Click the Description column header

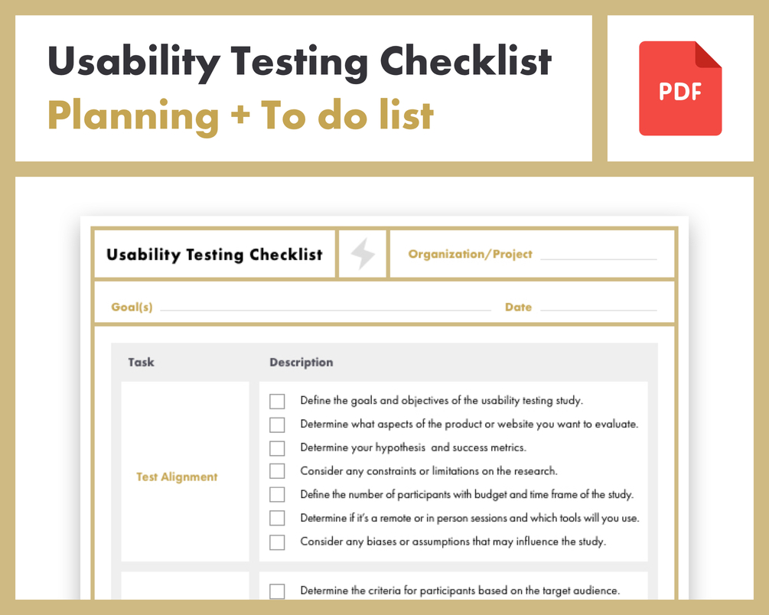pyautogui.click(x=301, y=363)
